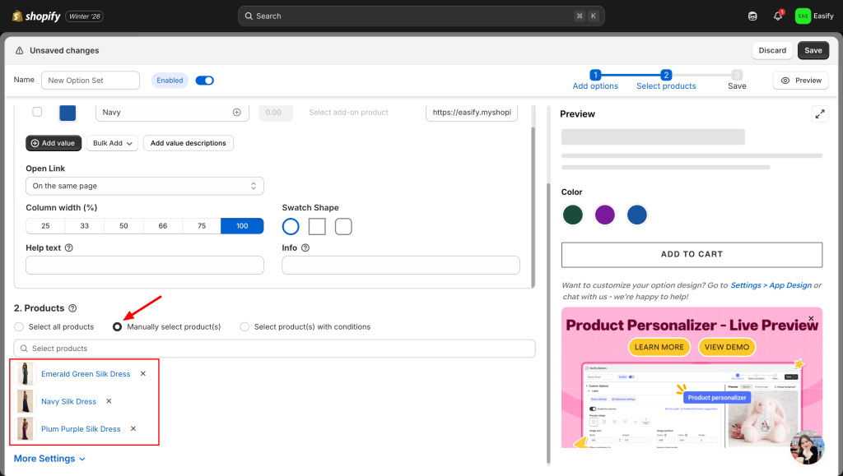Select the square swatch shape
This screenshot has height=476, width=843.
point(317,226)
